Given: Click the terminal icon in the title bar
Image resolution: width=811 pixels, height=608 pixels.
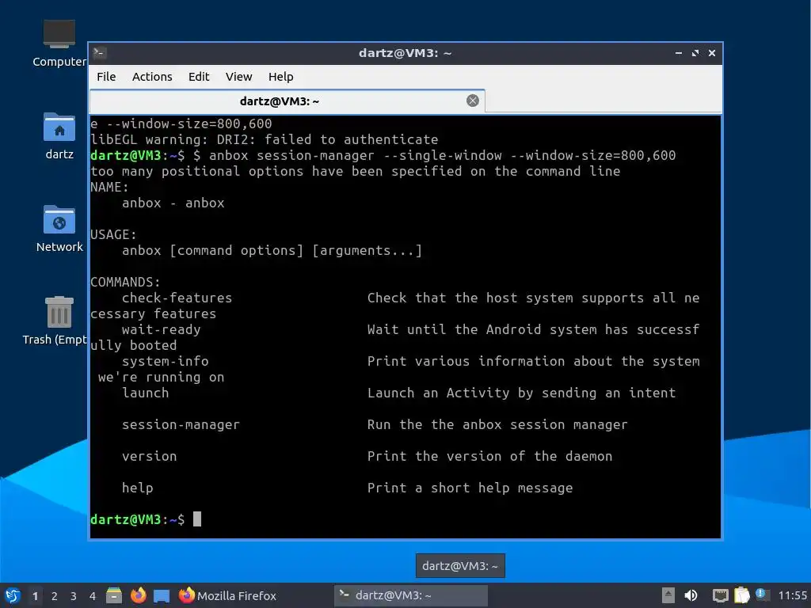Looking at the screenshot, I should (x=100, y=53).
